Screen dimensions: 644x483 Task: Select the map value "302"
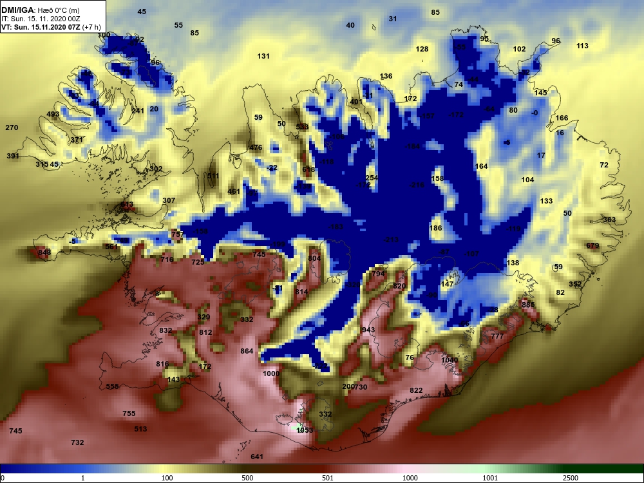[156, 169]
